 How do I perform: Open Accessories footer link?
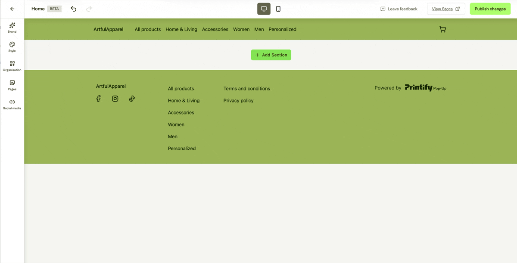[x=181, y=113]
